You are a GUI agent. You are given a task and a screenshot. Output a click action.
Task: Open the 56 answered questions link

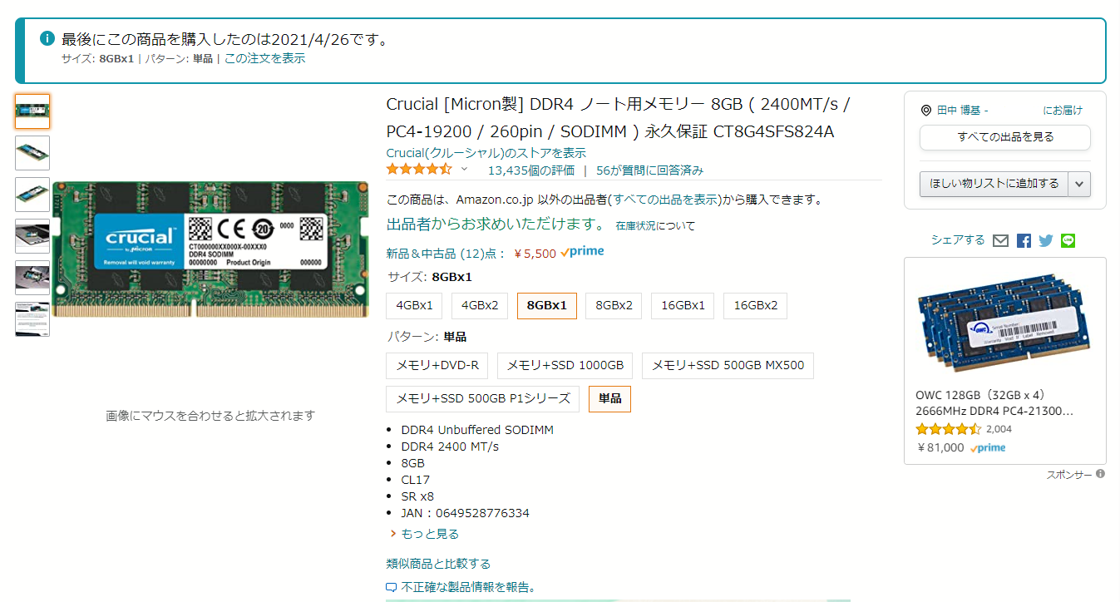[649, 170]
